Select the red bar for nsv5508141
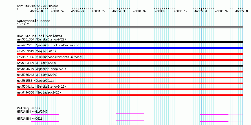Viewport: 251px width, 125px height. pyautogui.click(x=130, y=89)
